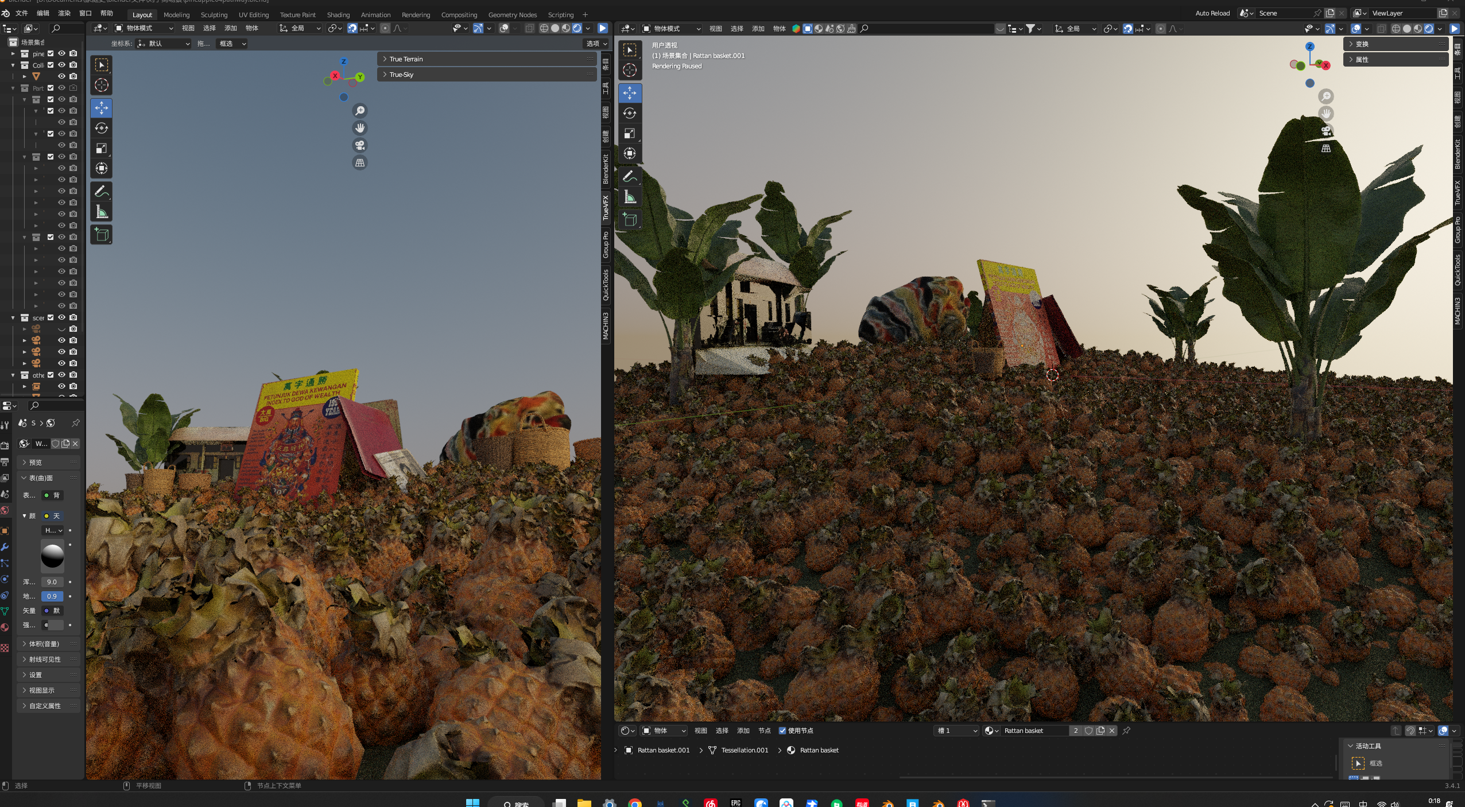
Task: Select the Annotate tool in left viewport
Action: tap(102, 191)
